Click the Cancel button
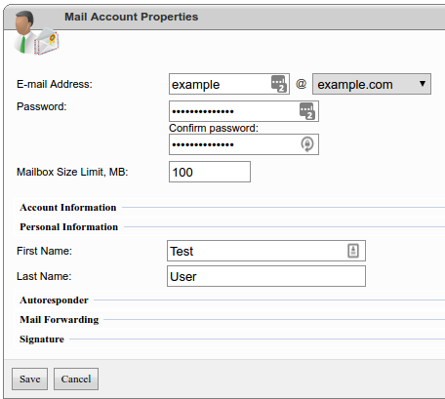The image size is (445, 399). pos(76,379)
